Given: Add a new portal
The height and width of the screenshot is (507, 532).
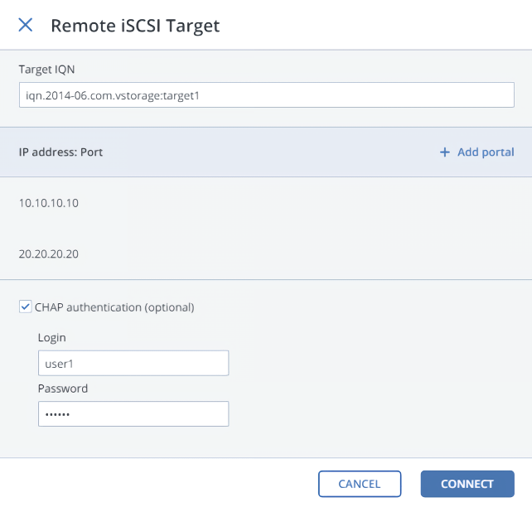Looking at the screenshot, I should pos(476,152).
